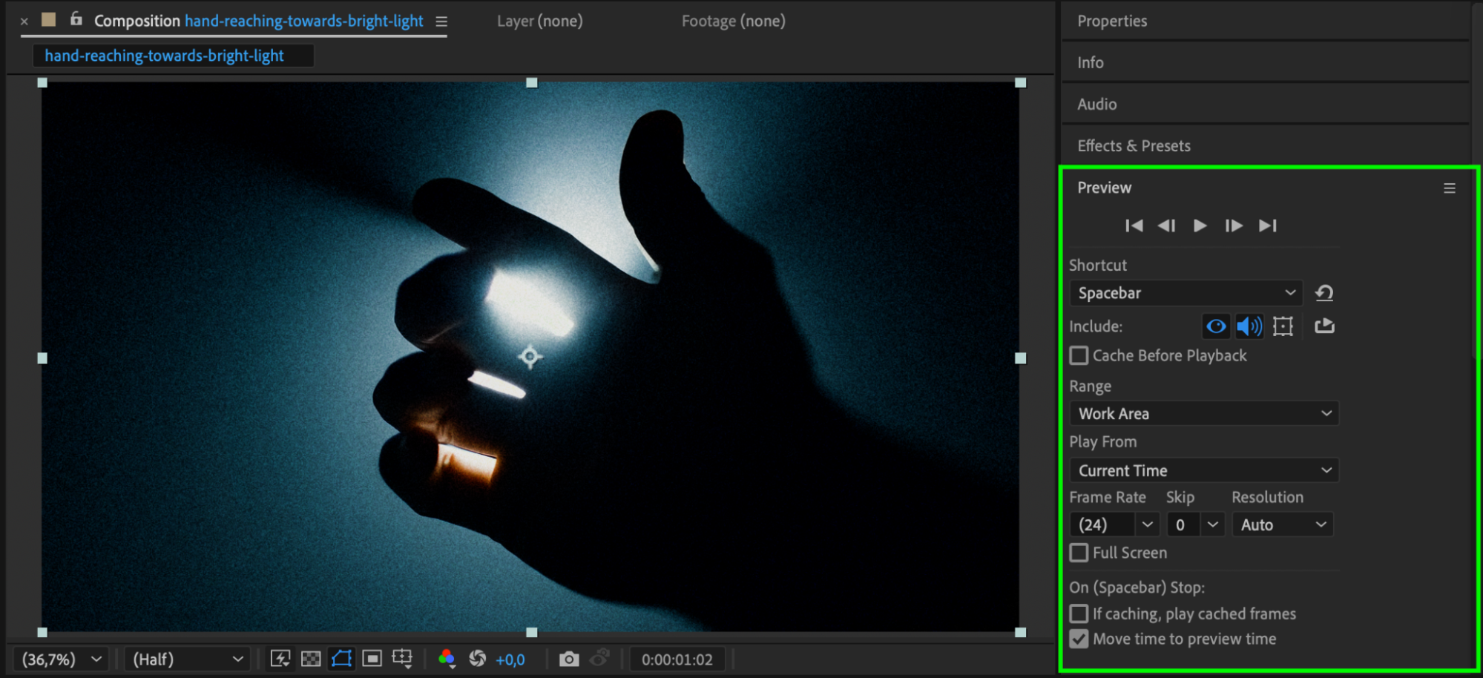Switch to the Effects & Presets panel
This screenshot has height=678, width=1483.
pyautogui.click(x=1134, y=145)
